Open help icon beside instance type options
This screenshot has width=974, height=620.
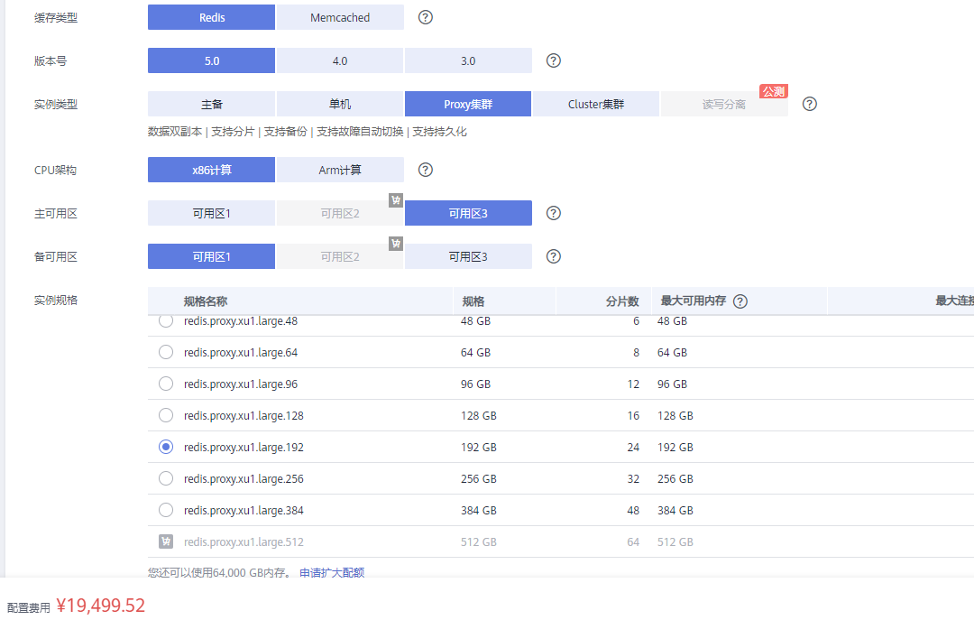[x=809, y=104]
